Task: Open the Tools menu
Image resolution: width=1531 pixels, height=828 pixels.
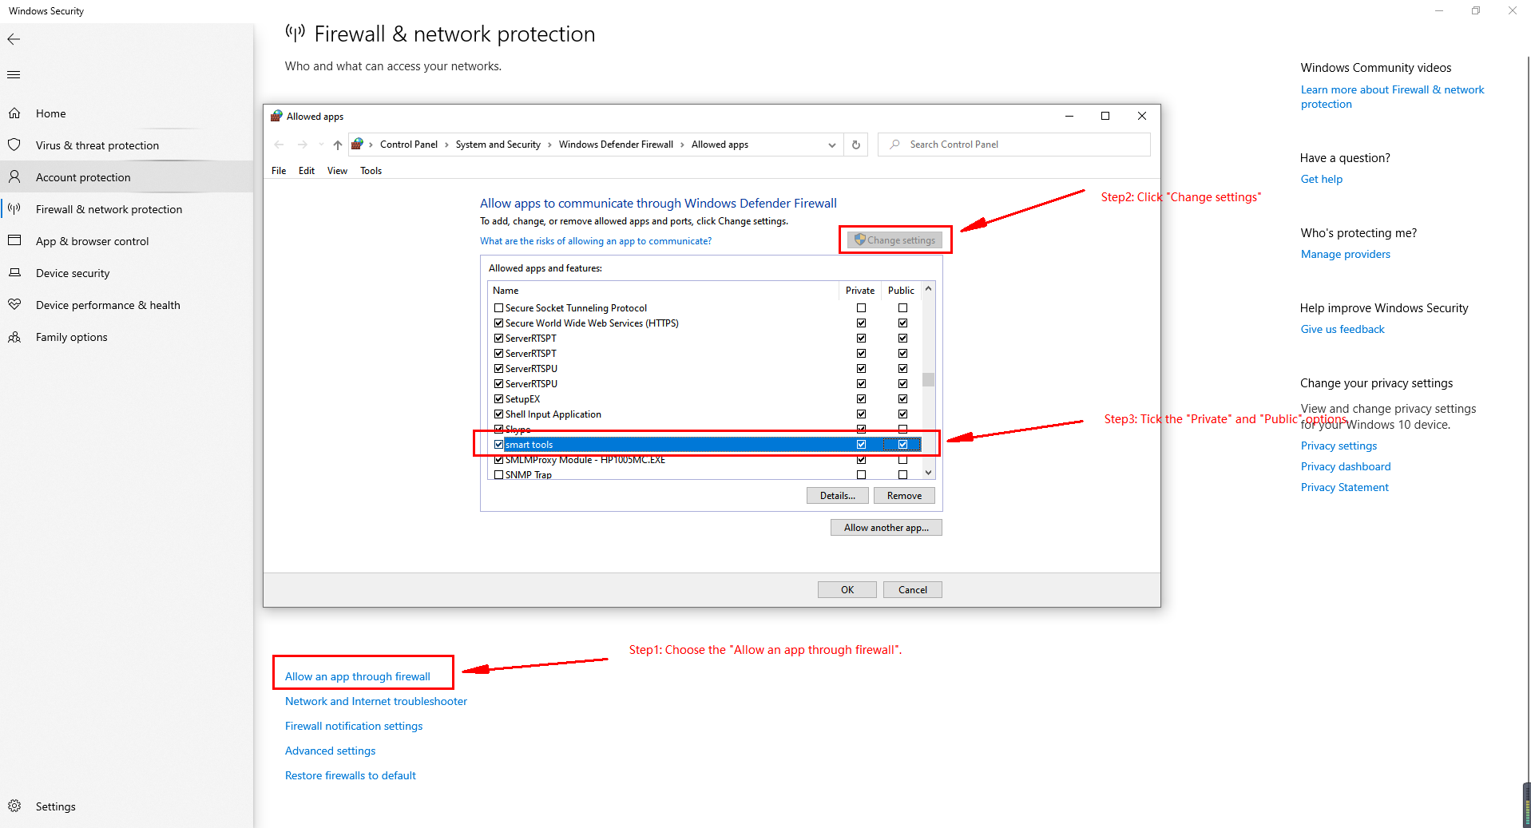Action: pyautogui.click(x=371, y=170)
